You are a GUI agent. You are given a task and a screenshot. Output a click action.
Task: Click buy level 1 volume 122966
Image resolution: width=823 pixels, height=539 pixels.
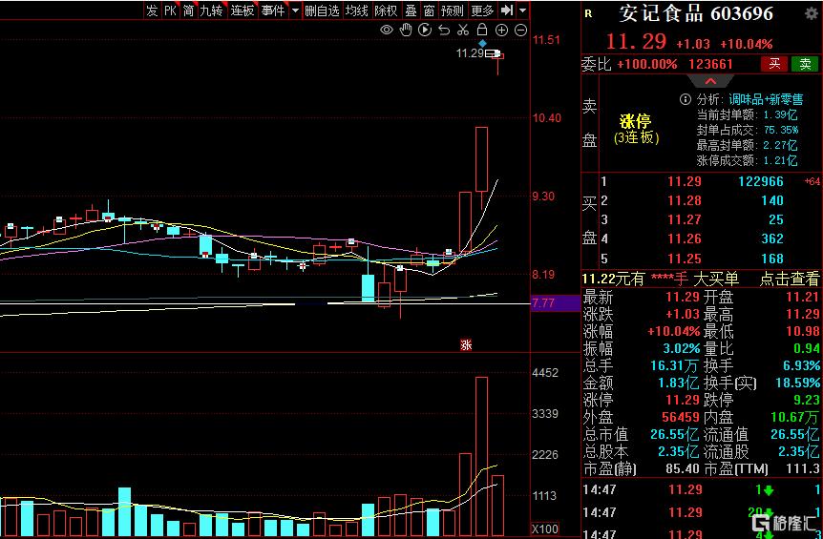pyautogui.click(x=761, y=181)
